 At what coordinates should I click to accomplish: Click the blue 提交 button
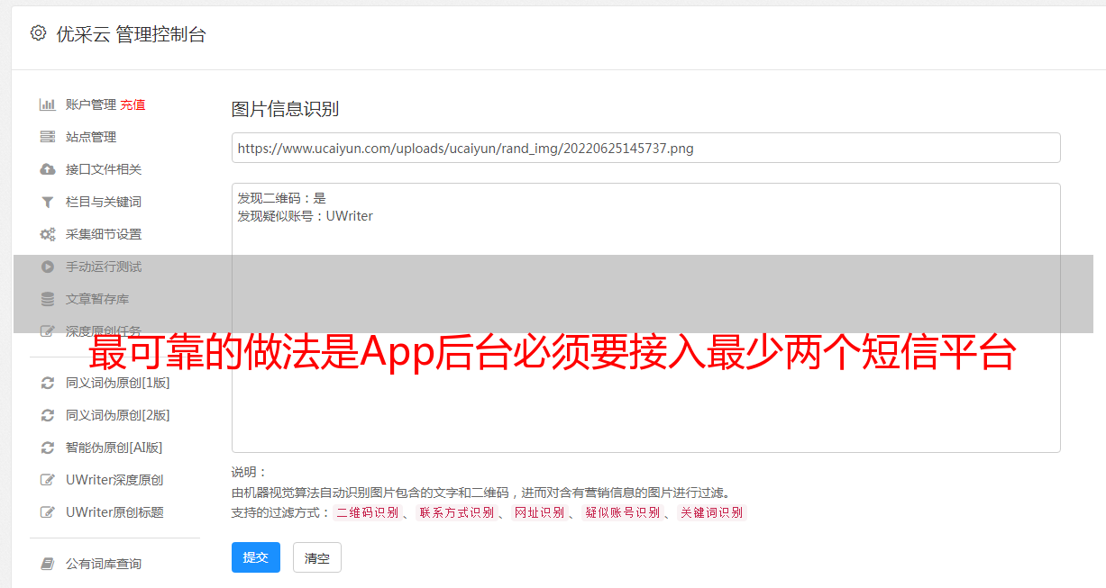point(256,557)
